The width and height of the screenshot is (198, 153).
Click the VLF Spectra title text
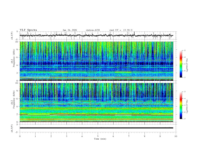tap(28, 30)
